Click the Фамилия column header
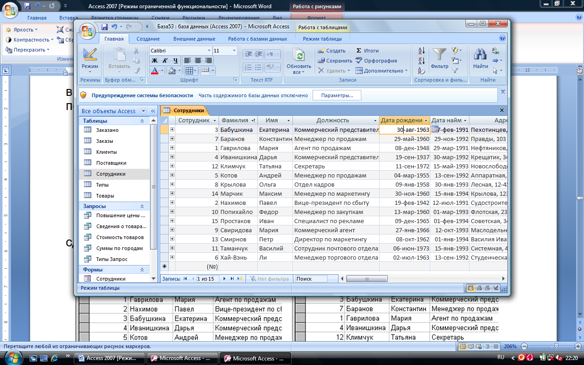Viewport: 584px width, 365px height. point(238,120)
